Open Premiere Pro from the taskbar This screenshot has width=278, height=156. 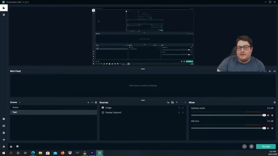pyautogui.click(x=92, y=153)
